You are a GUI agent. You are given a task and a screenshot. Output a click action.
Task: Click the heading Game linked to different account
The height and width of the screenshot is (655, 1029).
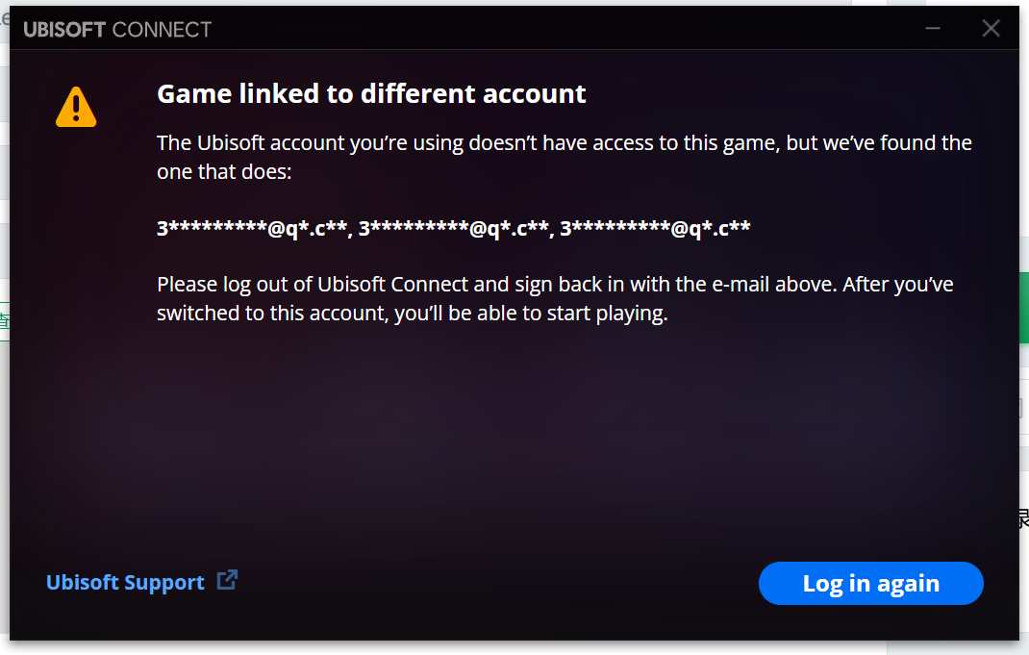371,93
